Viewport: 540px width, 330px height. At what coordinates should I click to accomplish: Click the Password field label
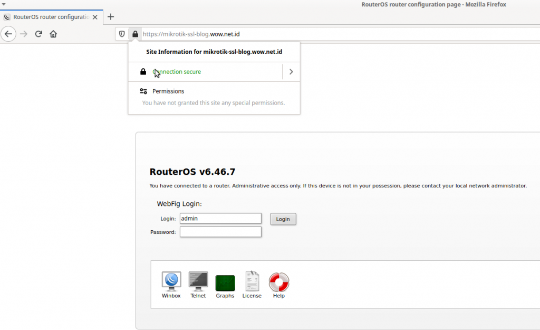(x=163, y=232)
